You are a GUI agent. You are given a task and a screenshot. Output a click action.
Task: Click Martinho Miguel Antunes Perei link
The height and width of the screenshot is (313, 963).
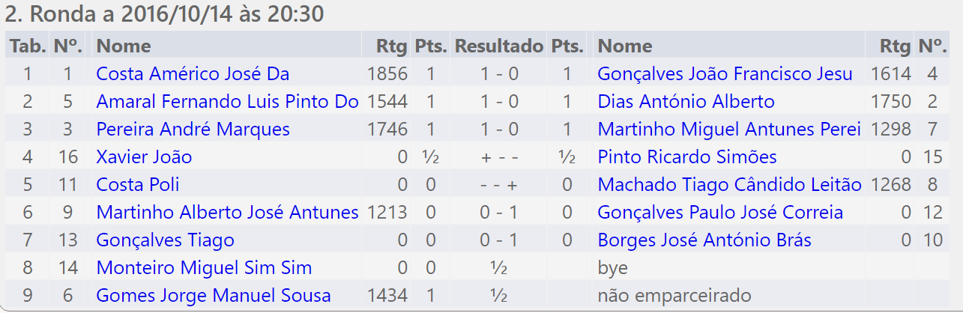pyautogui.click(x=728, y=130)
